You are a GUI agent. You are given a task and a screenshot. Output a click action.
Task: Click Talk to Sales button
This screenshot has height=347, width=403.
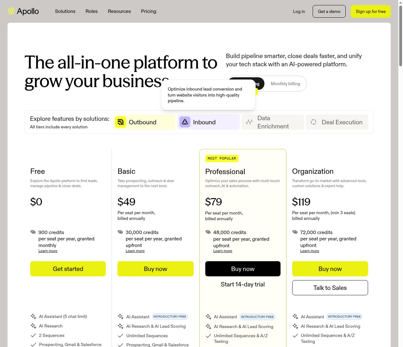pyautogui.click(x=330, y=288)
